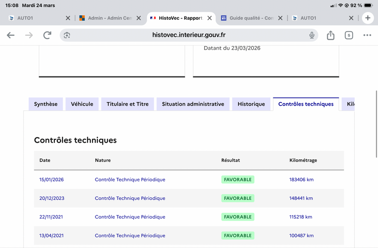
Task: Open the Synthèse tab
Action: click(x=46, y=104)
